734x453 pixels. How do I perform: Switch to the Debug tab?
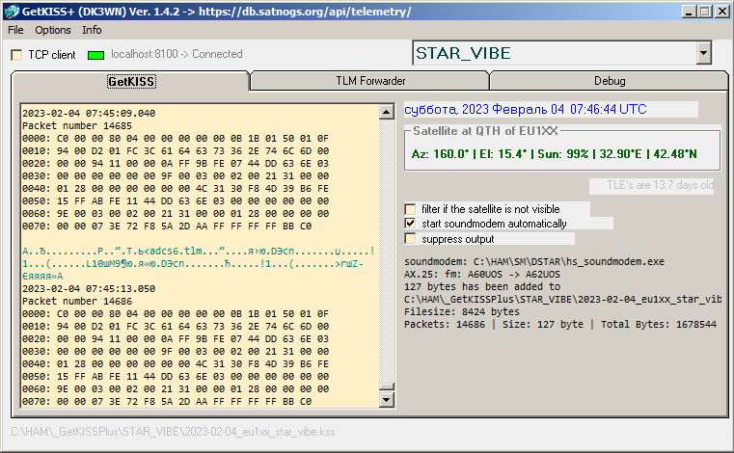click(x=610, y=81)
